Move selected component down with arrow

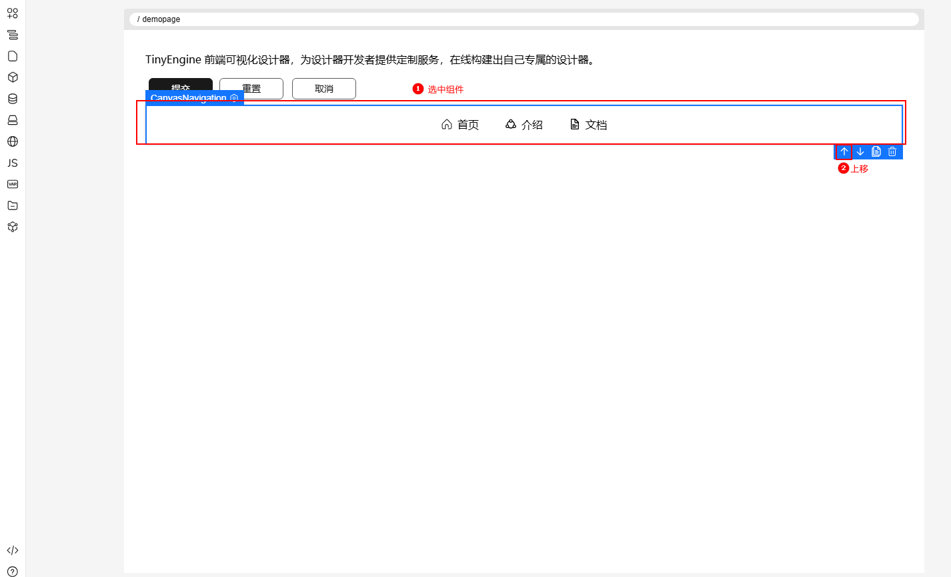860,151
